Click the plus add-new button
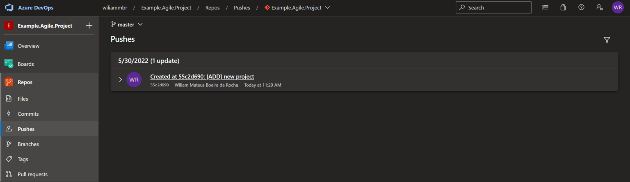Image resolution: width=630 pixels, height=182 pixels. pyautogui.click(x=89, y=25)
